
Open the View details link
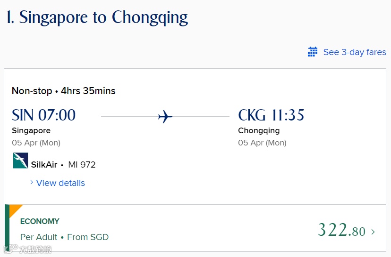pyautogui.click(x=60, y=183)
